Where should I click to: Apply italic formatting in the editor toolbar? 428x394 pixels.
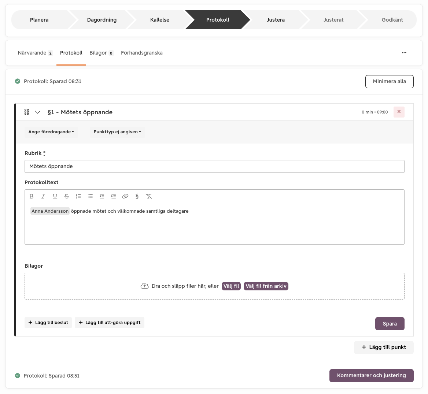[43, 196]
